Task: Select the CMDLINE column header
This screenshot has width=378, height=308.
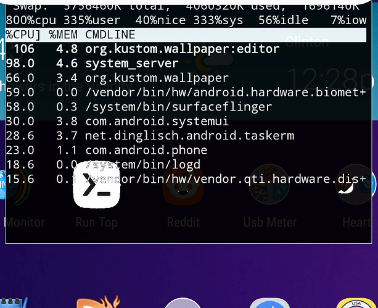Action: 110,35
